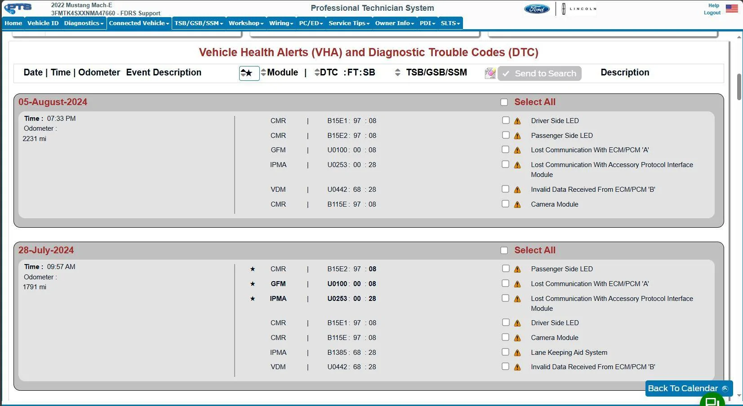Click warning icon for 05-August VDM U0442
This screenshot has height=406, width=743.
(517, 190)
